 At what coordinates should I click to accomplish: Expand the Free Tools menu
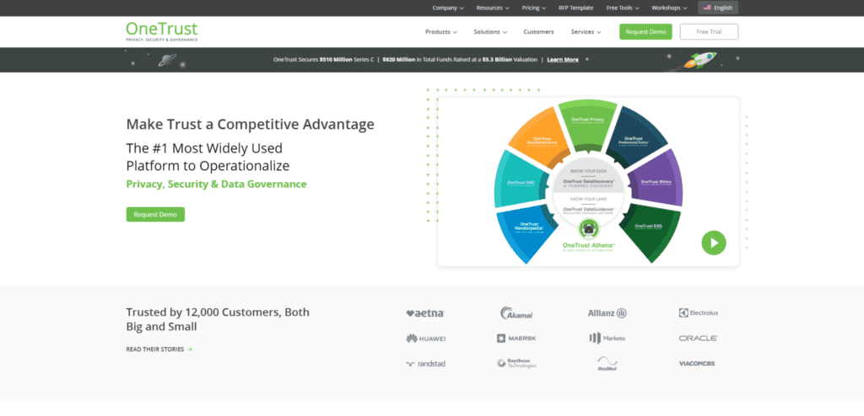(623, 8)
